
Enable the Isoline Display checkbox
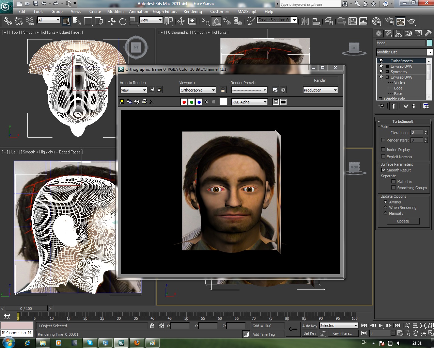pos(383,150)
